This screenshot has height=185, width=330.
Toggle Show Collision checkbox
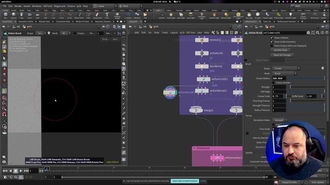(272, 38)
